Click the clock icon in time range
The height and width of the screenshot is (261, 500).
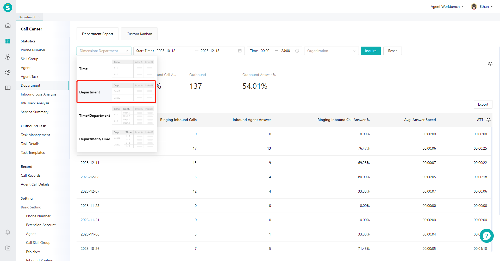297,51
